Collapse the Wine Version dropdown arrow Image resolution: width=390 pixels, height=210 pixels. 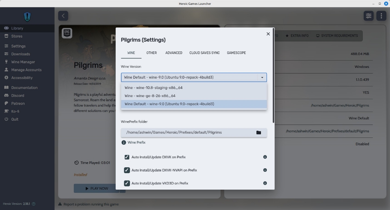(x=262, y=77)
